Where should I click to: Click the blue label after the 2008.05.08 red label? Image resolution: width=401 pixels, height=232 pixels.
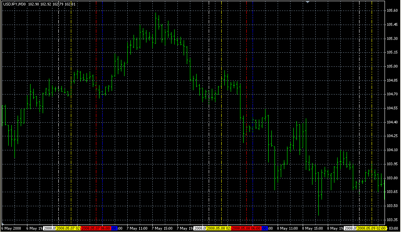(265, 228)
